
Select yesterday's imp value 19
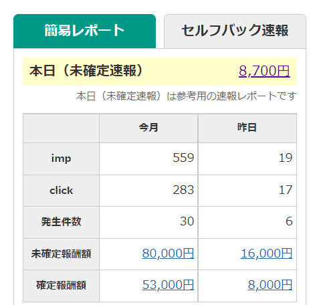286,158
